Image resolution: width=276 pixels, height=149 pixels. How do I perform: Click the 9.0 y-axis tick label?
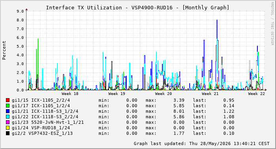(20, 11)
